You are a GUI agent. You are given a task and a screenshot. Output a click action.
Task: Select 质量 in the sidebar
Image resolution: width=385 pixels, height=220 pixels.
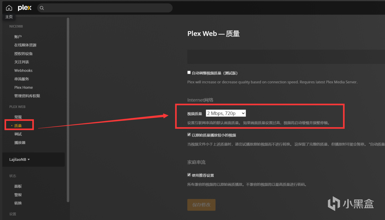pyautogui.click(x=18, y=126)
